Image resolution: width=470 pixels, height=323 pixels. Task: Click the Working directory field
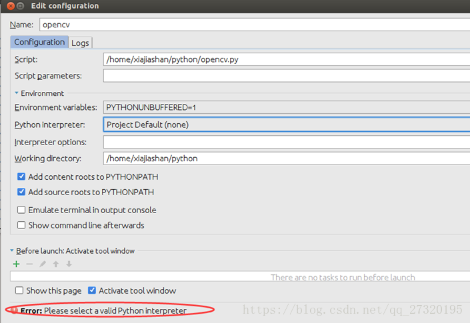click(287, 159)
